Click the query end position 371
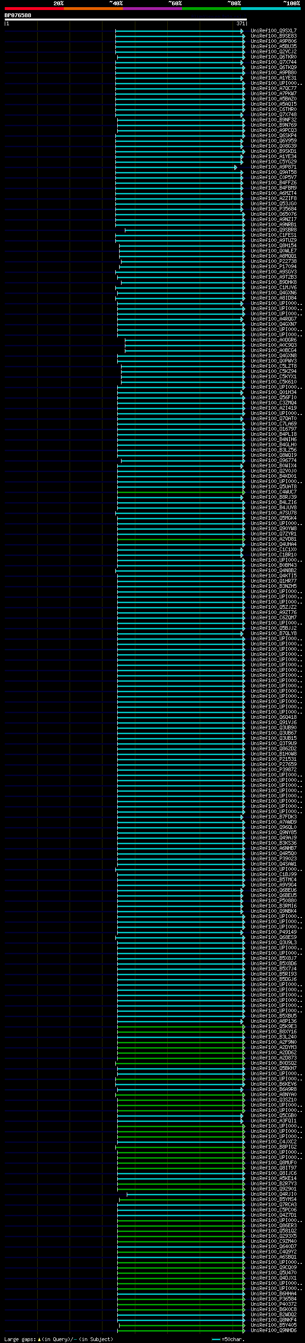This screenshot has width=305, height=1343. [240, 23]
